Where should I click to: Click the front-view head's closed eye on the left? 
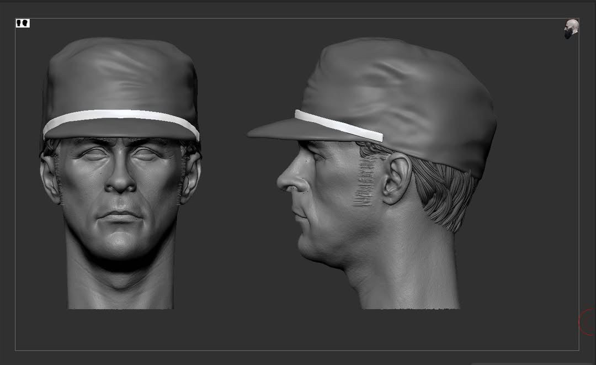coord(94,155)
